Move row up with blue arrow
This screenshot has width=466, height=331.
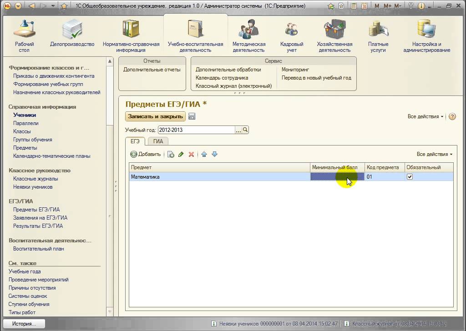click(204, 155)
